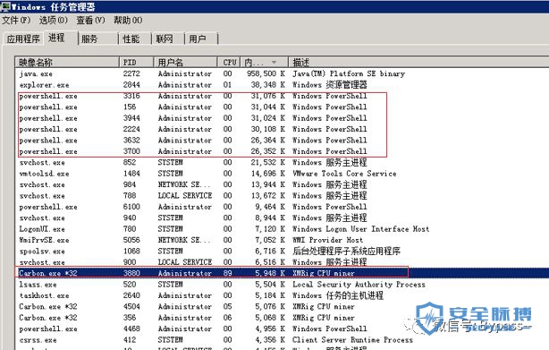549x350 pixels.
Task: Select svchost.exe with PID 852
Action: tap(282, 163)
